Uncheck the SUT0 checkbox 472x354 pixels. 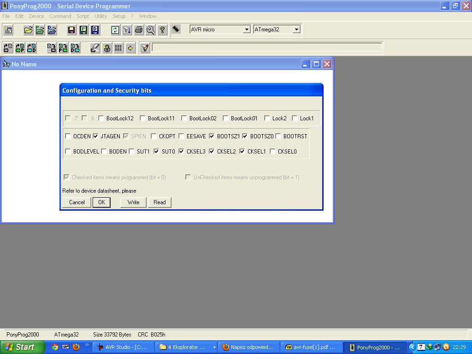click(157, 151)
